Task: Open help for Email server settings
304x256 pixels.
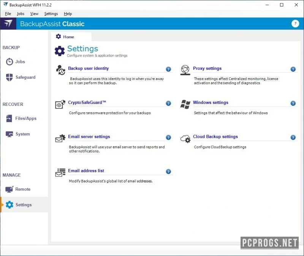Action: click(x=168, y=137)
